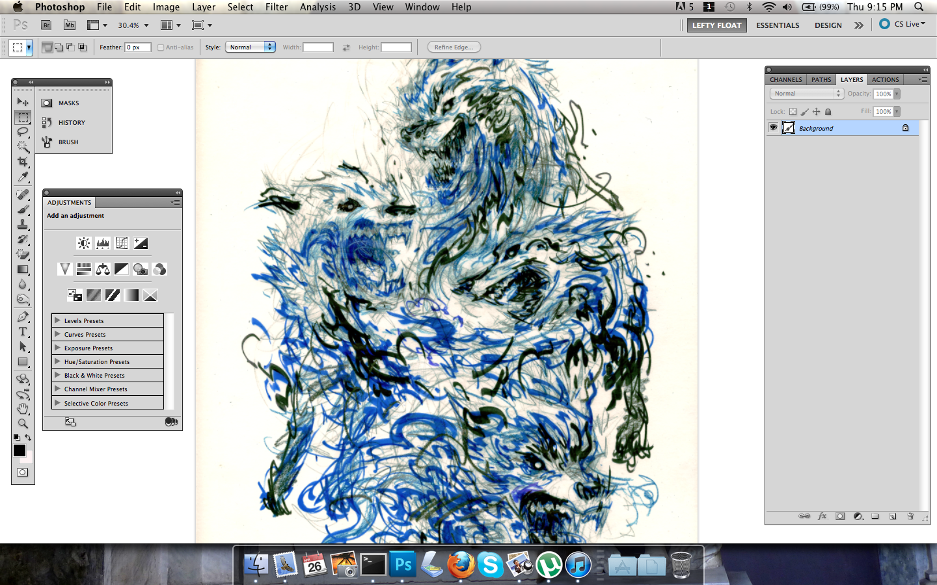Open the Opacity slider dropdown
Viewport: 937px width, 585px height.
pyautogui.click(x=897, y=94)
